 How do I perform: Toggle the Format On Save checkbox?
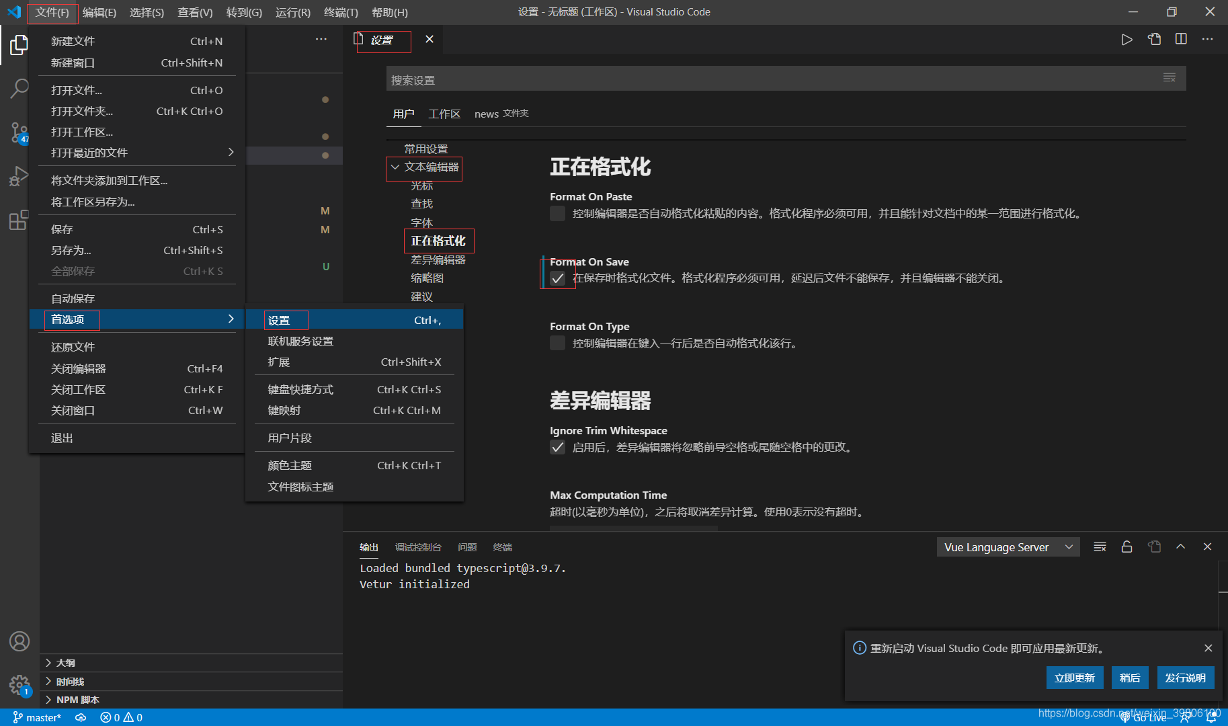click(557, 278)
